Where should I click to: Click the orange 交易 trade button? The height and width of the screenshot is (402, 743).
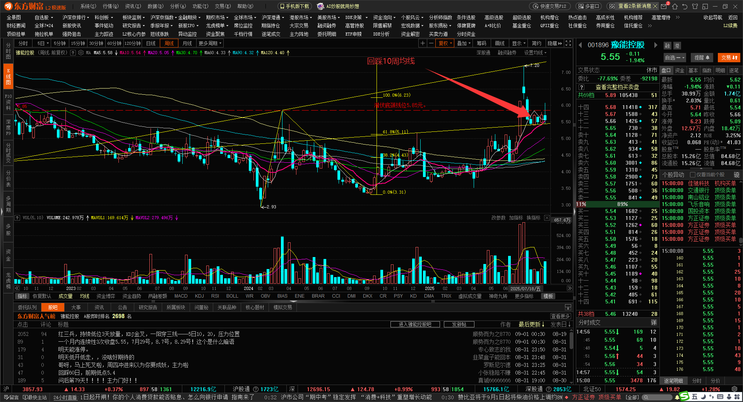click(x=729, y=58)
